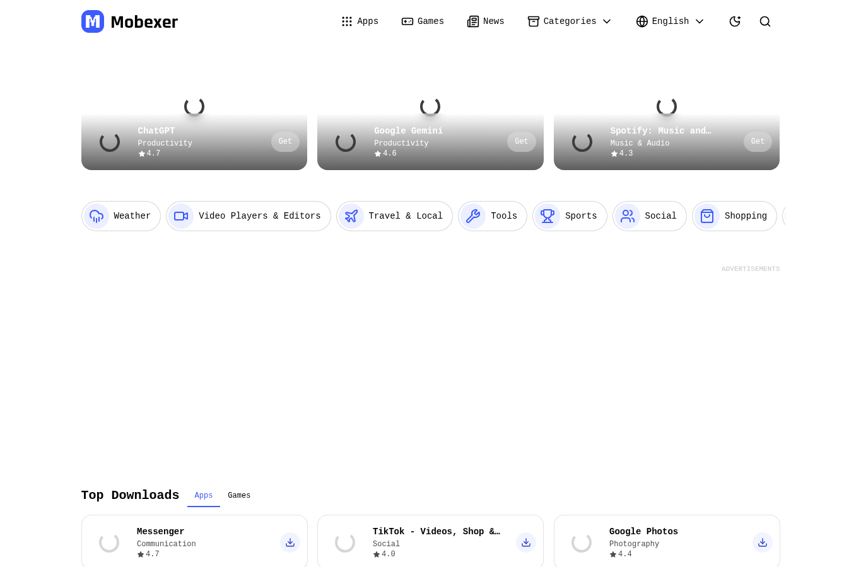Expand the Categories dropdown
The image size is (861, 567).
tap(570, 21)
